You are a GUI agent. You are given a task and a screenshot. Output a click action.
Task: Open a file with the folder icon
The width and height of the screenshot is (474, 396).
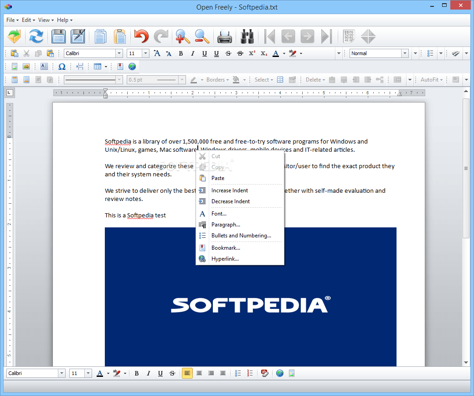(x=14, y=36)
